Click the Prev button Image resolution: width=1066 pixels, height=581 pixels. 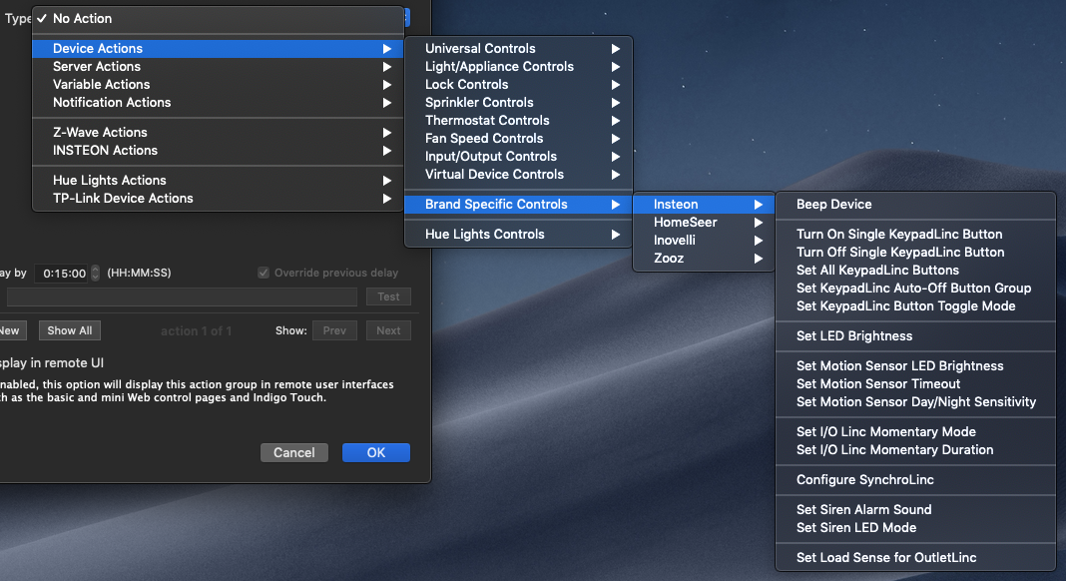click(x=334, y=330)
